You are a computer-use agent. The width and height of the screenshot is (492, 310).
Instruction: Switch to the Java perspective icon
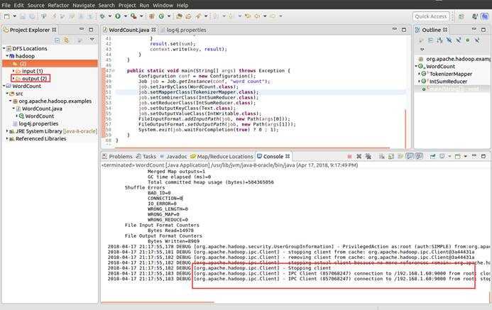tap(475, 16)
